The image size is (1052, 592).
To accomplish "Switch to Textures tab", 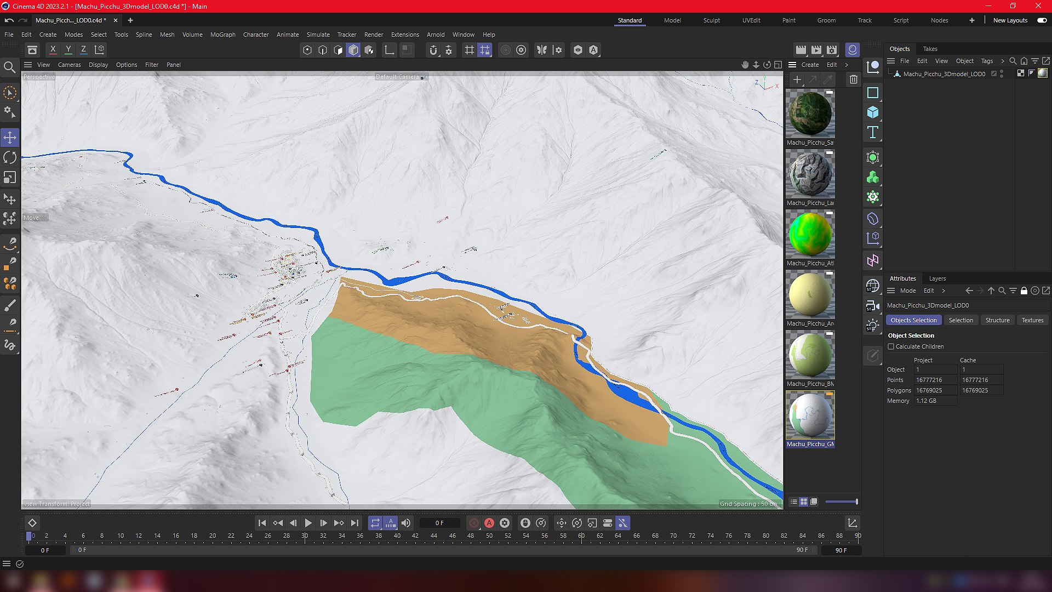I will [1032, 320].
